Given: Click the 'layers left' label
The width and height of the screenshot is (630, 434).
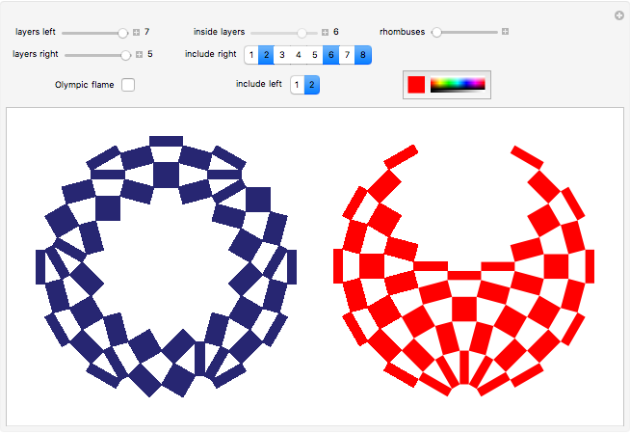Looking at the screenshot, I should 36,32.
